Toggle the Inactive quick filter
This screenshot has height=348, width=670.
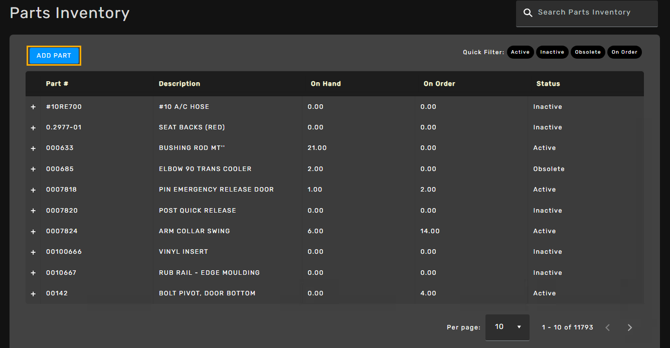pos(552,52)
